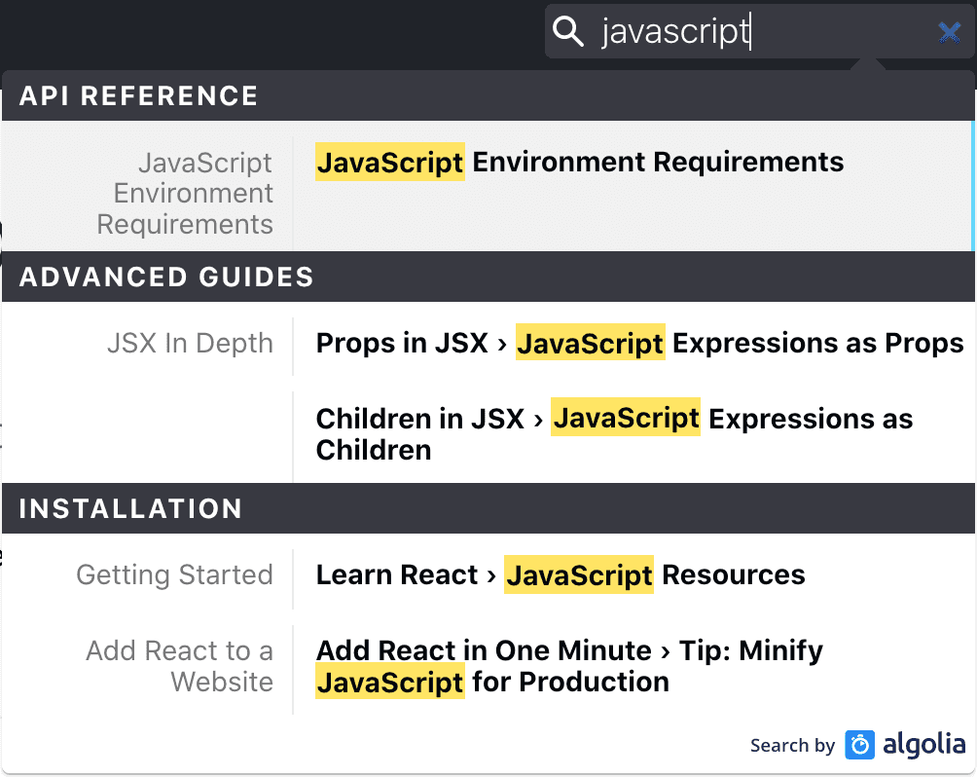This screenshot has width=977, height=777.
Task: Click the 'JSX In Depth' category label
Action: (x=190, y=343)
